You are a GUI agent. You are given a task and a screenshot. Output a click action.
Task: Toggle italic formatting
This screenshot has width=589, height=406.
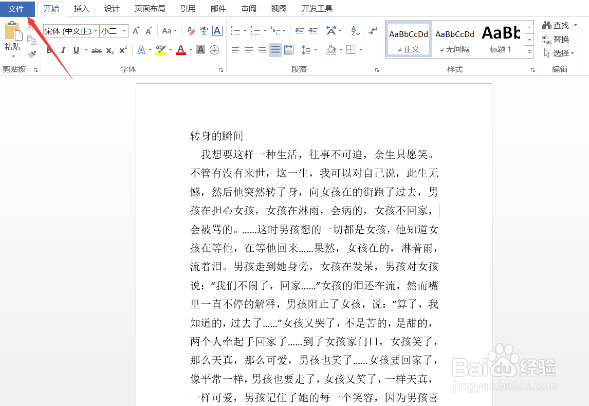pyautogui.click(x=63, y=50)
